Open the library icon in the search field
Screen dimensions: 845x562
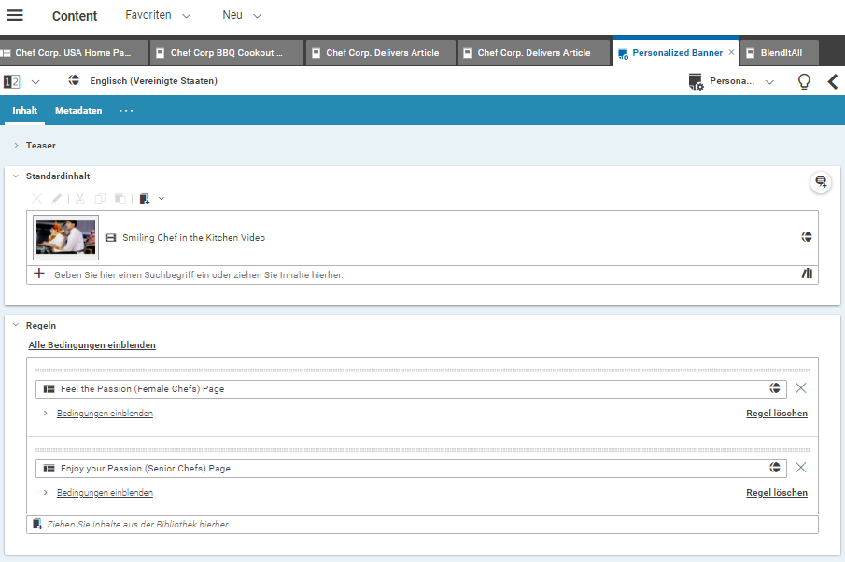(807, 274)
